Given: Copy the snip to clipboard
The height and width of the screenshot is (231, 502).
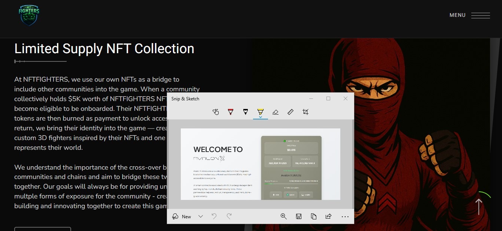Looking at the screenshot, I should pos(314,216).
